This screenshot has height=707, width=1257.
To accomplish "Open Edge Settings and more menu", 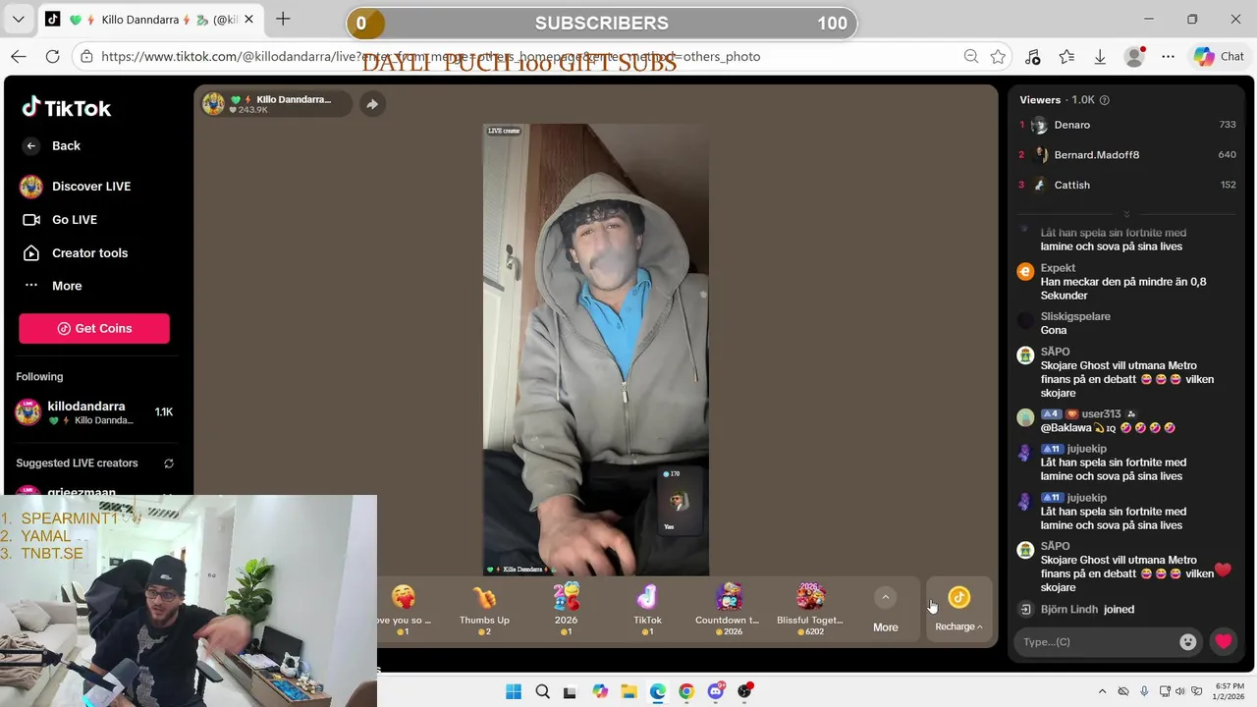I will click(x=1168, y=57).
